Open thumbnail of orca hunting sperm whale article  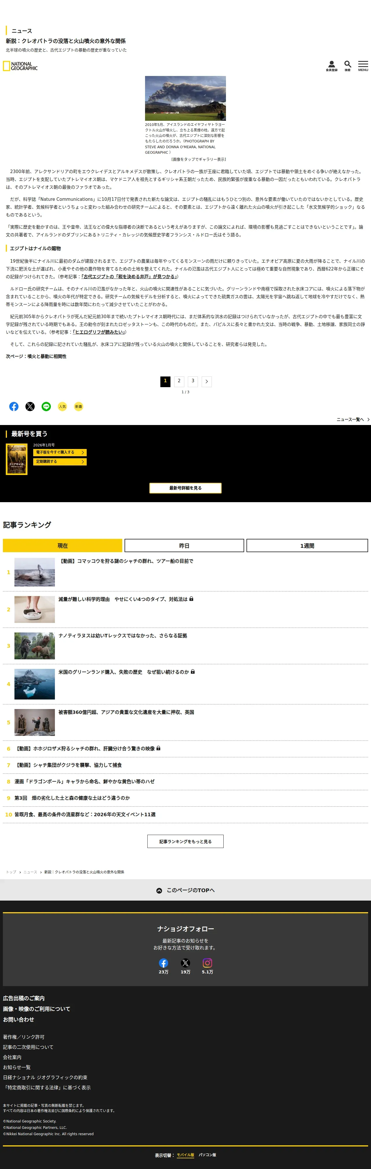[x=34, y=572]
